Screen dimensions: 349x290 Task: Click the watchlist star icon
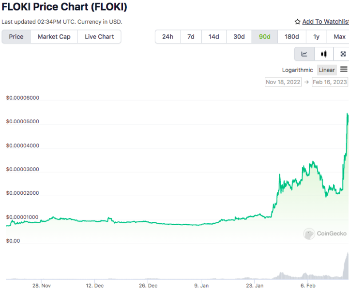click(x=297, y=22)
